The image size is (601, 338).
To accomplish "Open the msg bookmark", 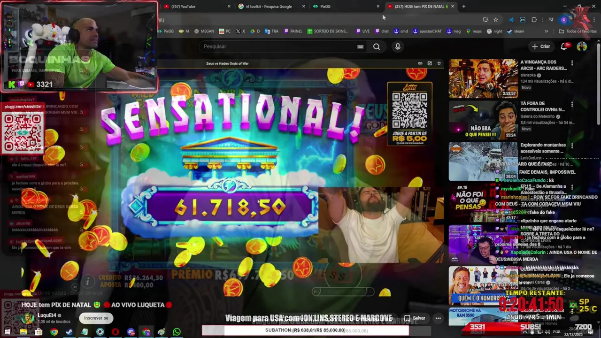I will 454,31.
